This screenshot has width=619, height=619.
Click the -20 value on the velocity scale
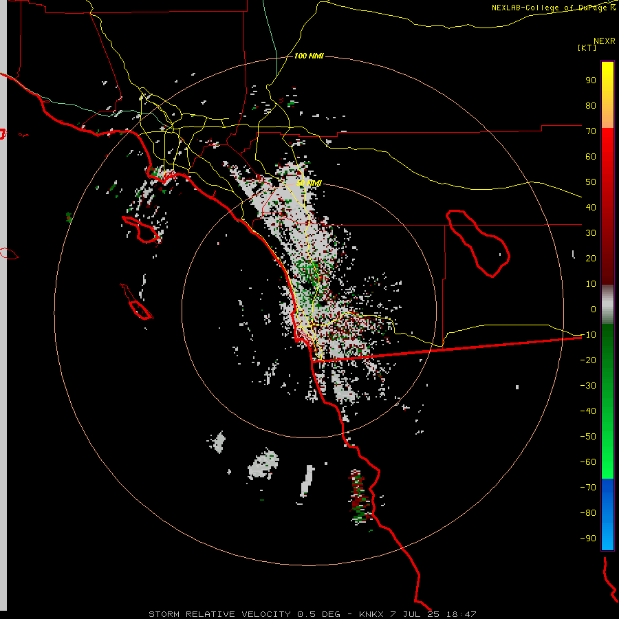[588, 360]
